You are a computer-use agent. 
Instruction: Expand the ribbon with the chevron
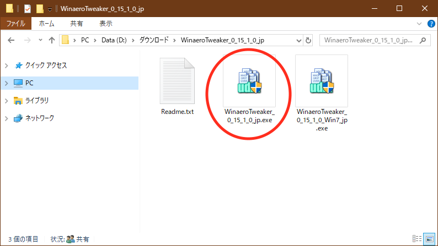[420, 24]
